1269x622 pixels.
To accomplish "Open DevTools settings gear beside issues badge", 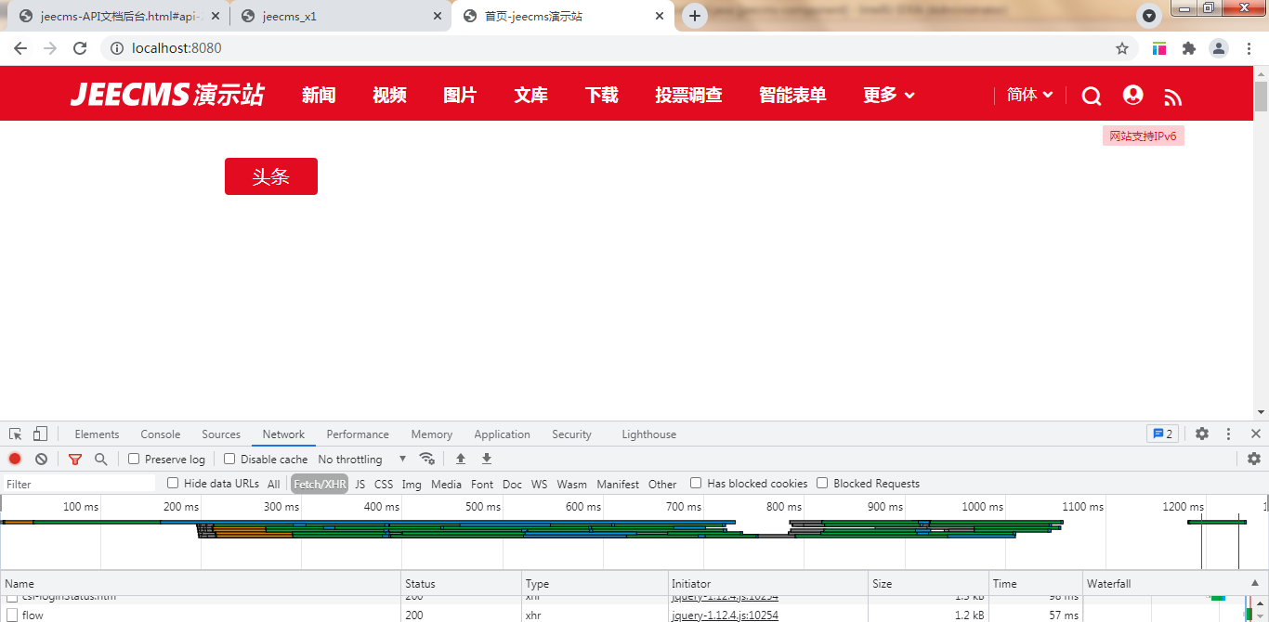I will pos(1202,434).
